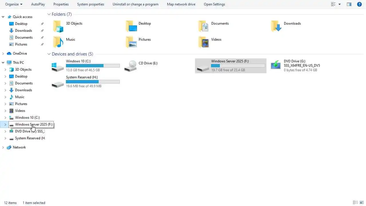Select Documents under Quick access
366x206 pixels.
[x=24, y=37]
